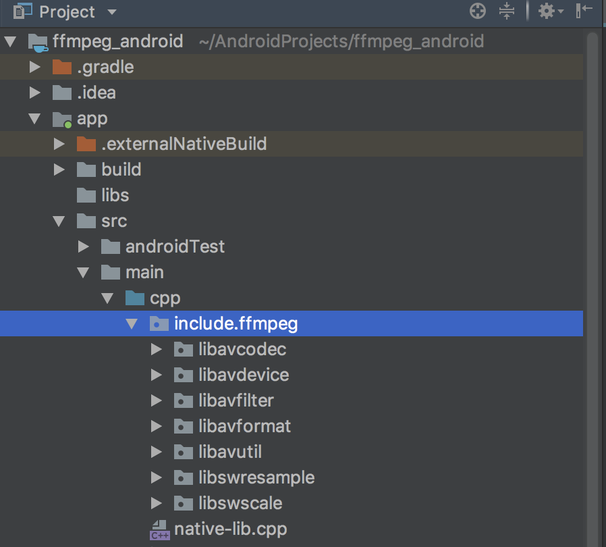Select the libswscale folder
The height and width of the screenshot is (547, 606).
coord(240,503)
